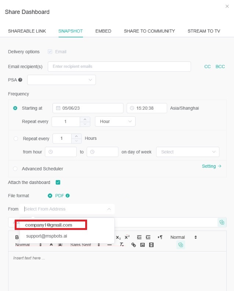Switch to the SHAREABLE LINK tab
This screenshot has height=291, width=234.
coord(27,31)
